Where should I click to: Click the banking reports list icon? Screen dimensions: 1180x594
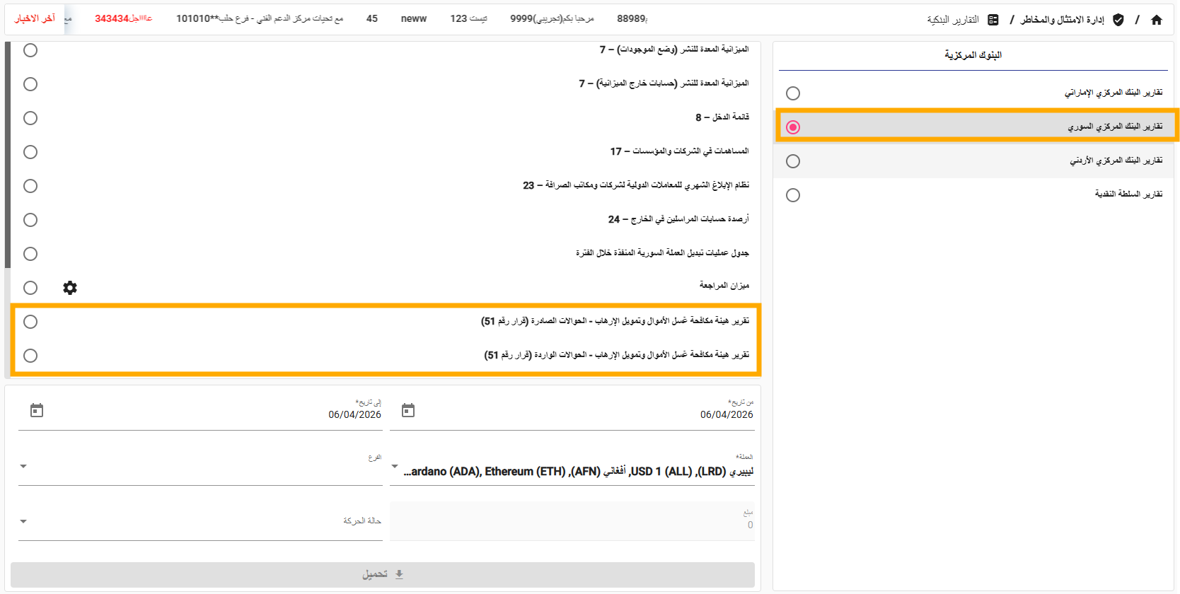pyautogui.click(x=993, y=20)
